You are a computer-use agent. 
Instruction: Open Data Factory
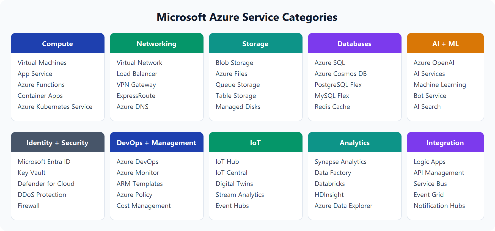point(333,173)
